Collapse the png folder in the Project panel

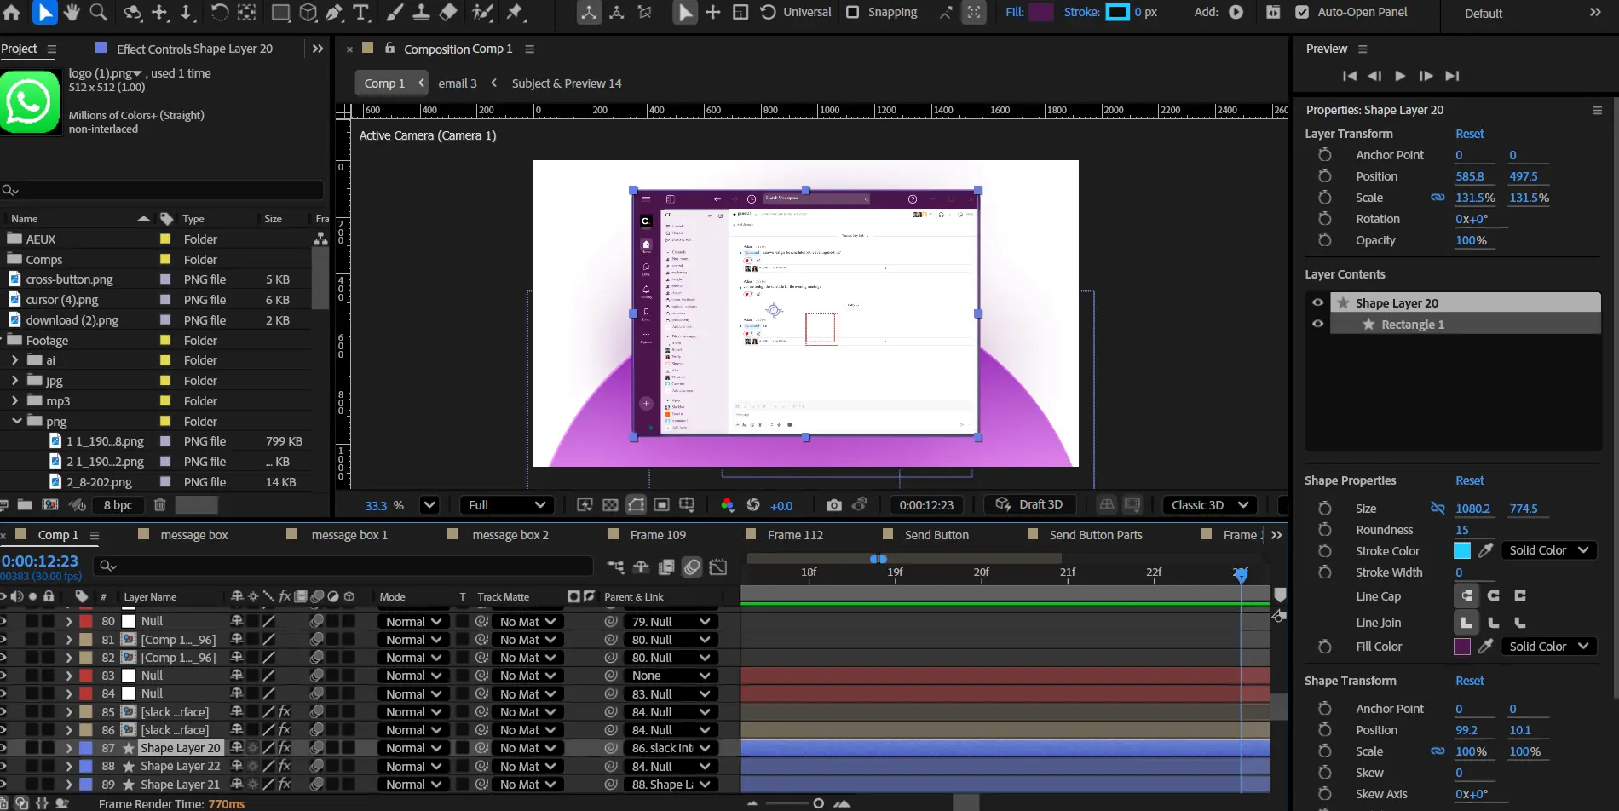click(17, 421)
